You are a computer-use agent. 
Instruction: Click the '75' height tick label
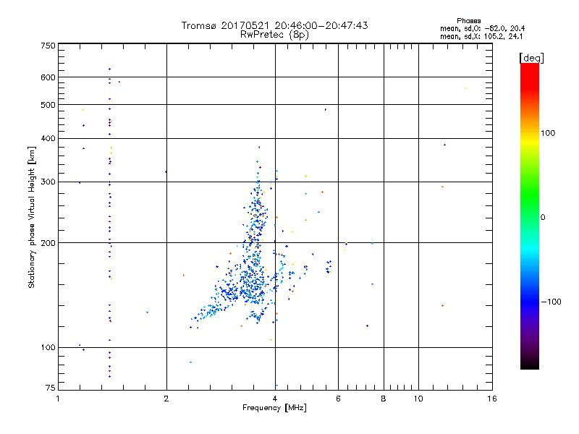(51, 388)
